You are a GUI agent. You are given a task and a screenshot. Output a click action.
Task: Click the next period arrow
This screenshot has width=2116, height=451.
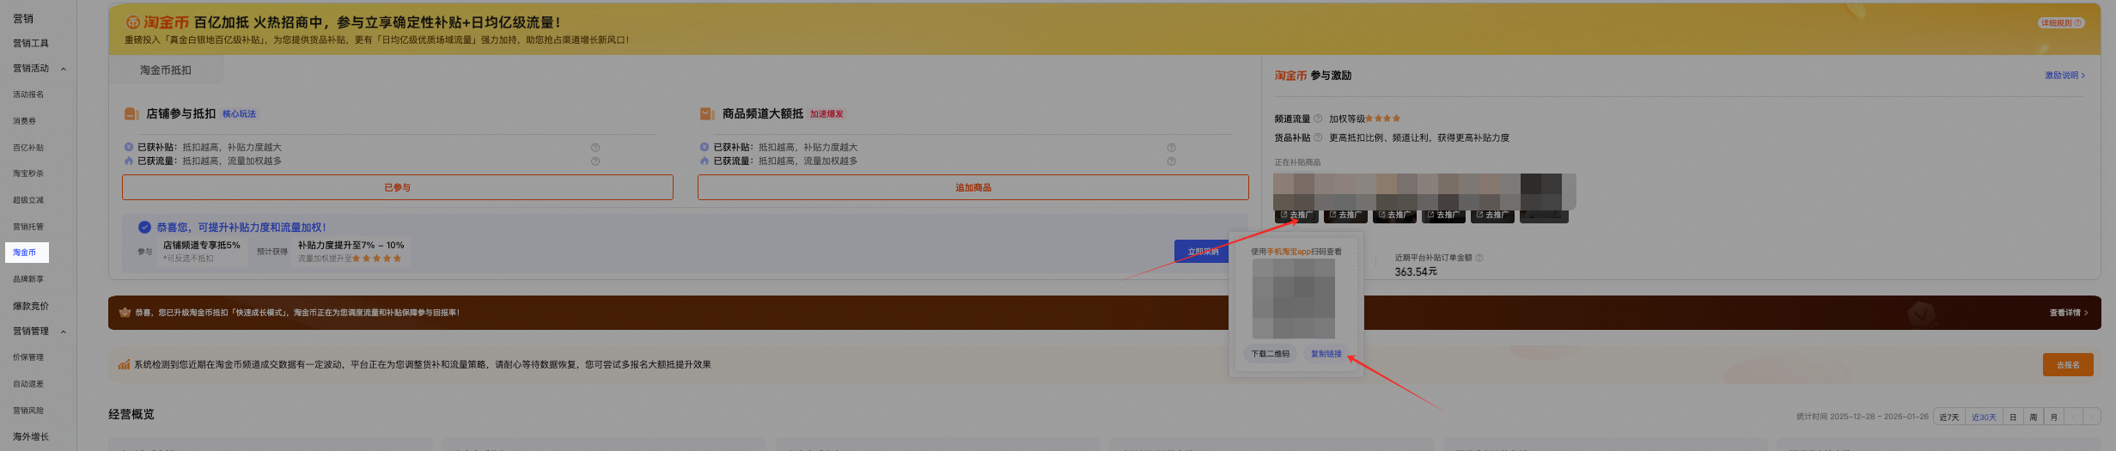point(2092,417)
